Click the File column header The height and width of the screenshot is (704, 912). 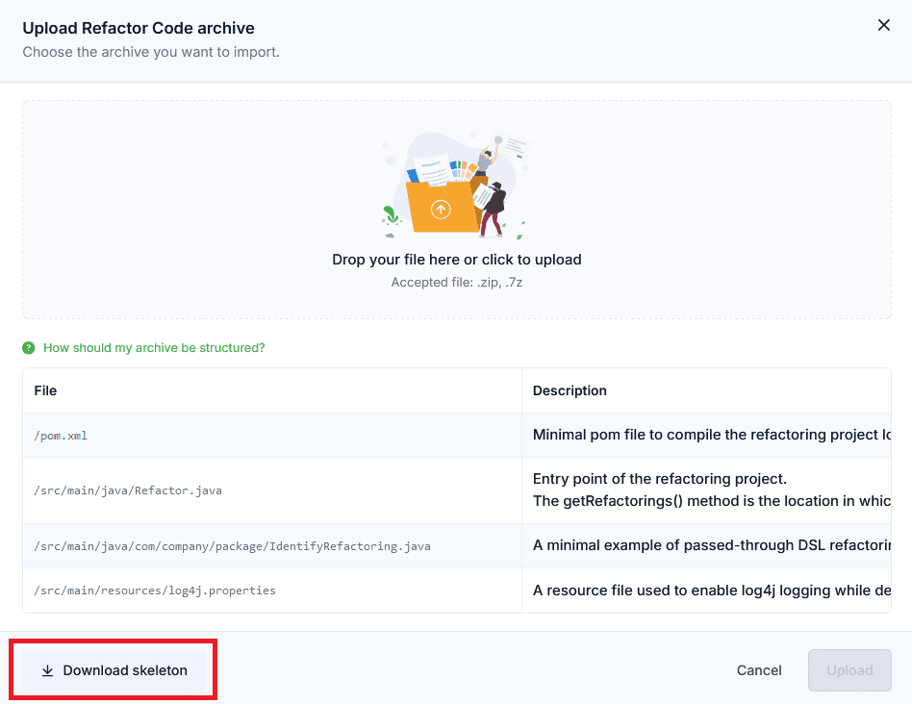(x=45, y=390)
